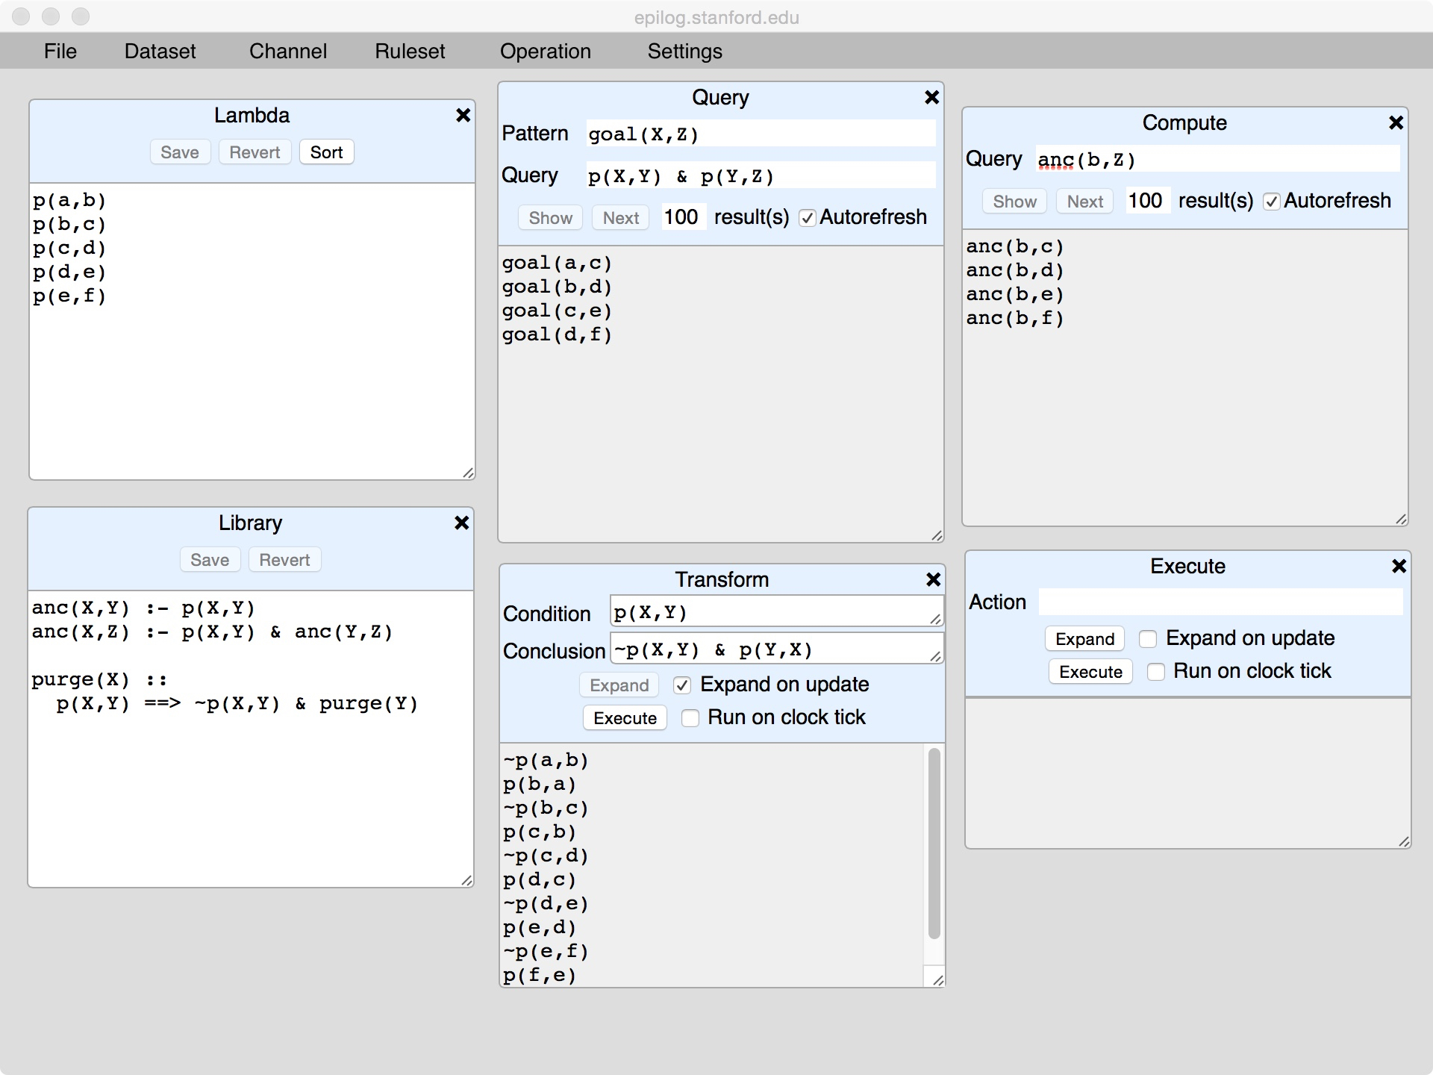Close the Compute panel using the X icon
Image resolution: width=1433 pixels, height=1075 pixels.
point(1396,122)
